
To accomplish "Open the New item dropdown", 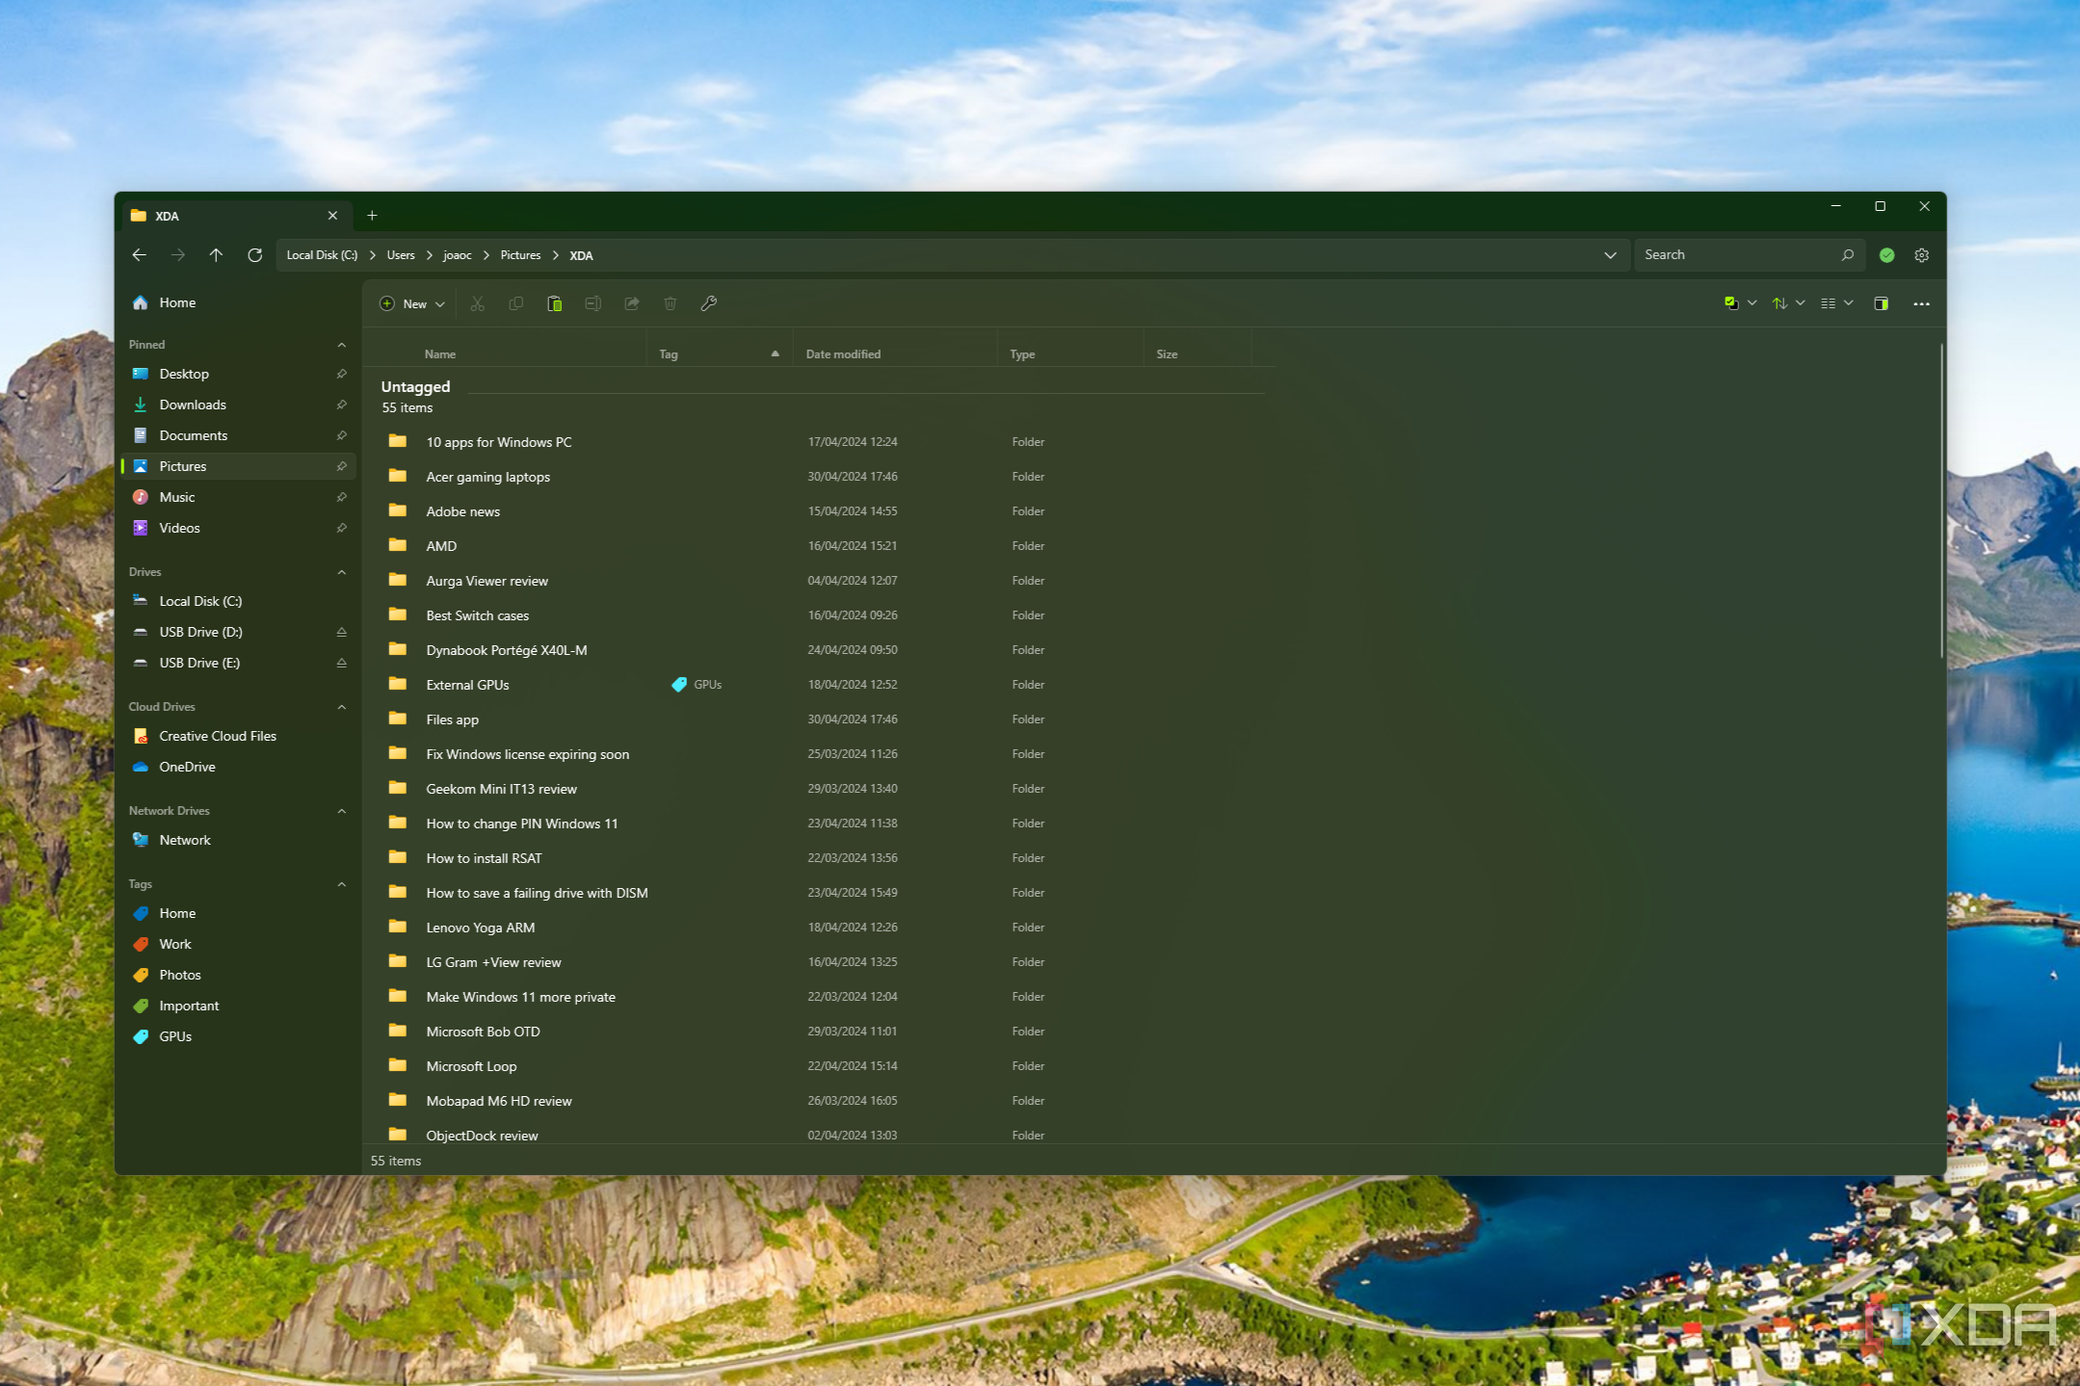I will 412,303.
